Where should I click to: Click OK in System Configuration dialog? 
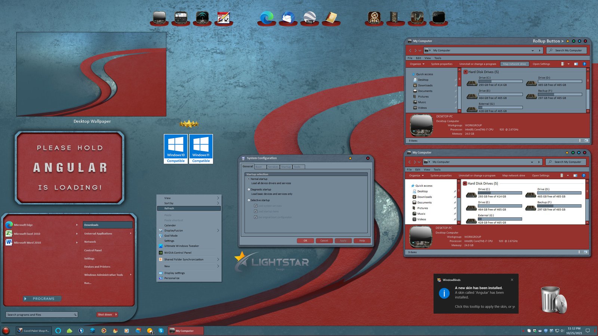[305, 241]
